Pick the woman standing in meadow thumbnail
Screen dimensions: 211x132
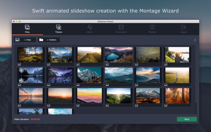click(177, 75)
